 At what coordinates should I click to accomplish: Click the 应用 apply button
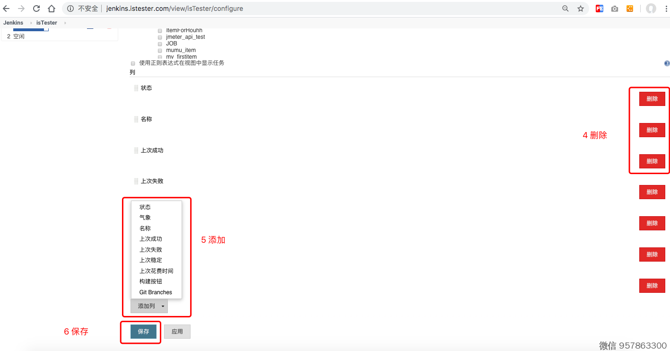pyautogui.click(x=177, y=332)
